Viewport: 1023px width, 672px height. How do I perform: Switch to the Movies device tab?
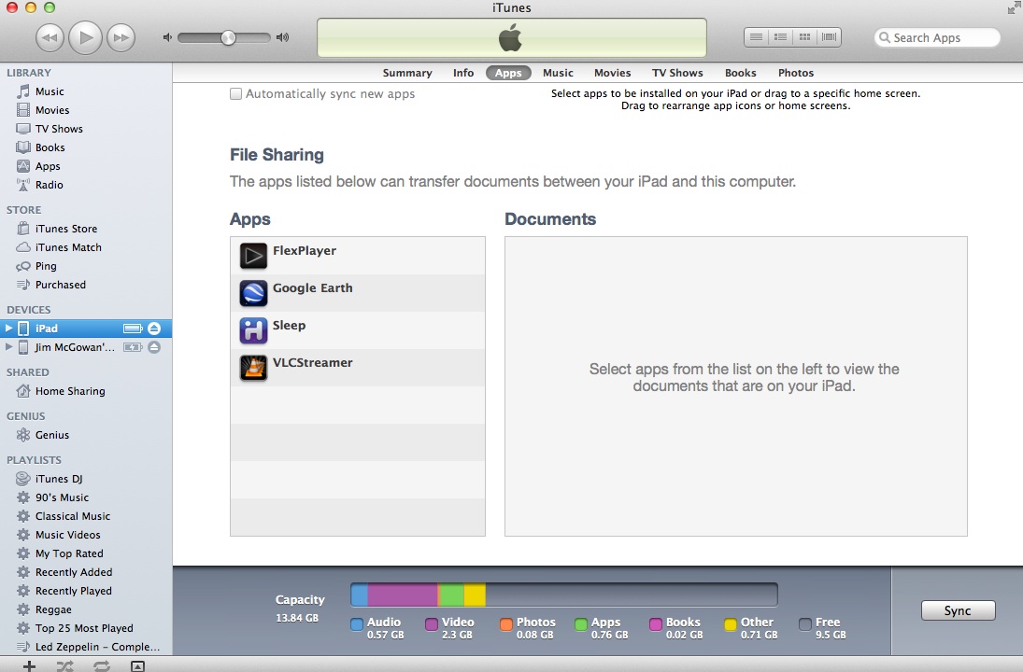click(x=612, y=73)
